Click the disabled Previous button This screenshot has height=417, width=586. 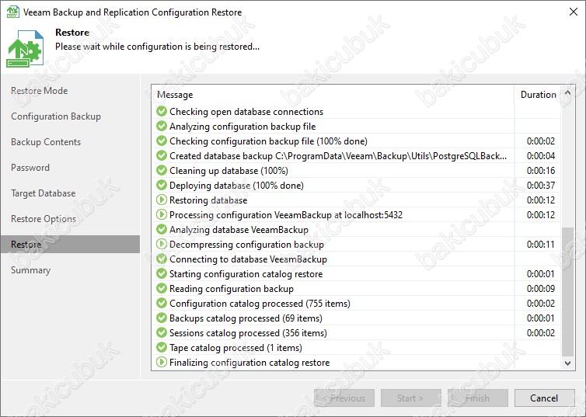(344, 398)
